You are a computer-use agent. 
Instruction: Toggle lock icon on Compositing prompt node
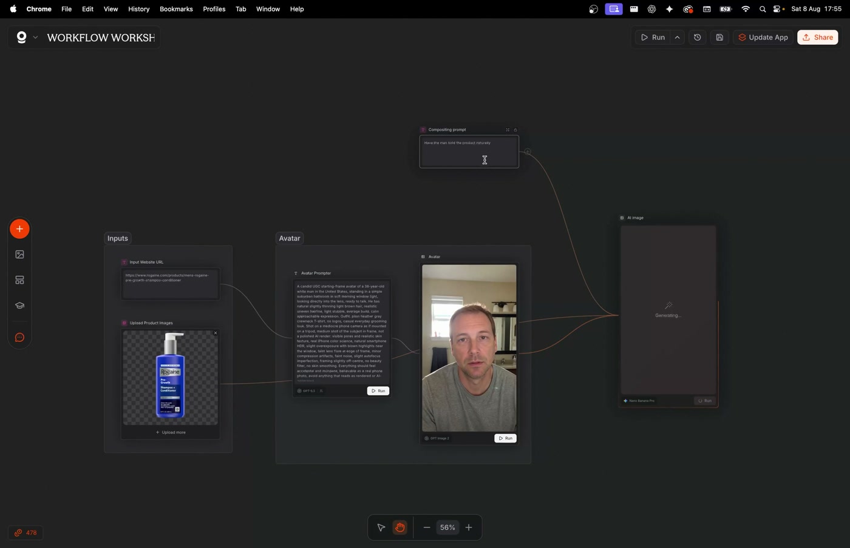point(515,130)
